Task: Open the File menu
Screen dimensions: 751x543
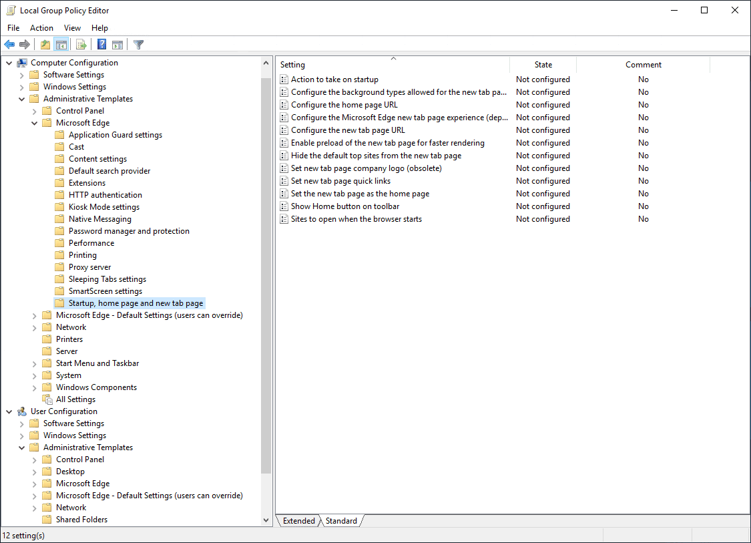Action: [13, 28]
